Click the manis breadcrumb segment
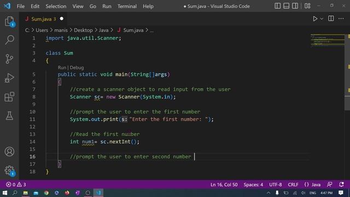Image resolution: width=350 pixels, height=197 pixels. 61,30
